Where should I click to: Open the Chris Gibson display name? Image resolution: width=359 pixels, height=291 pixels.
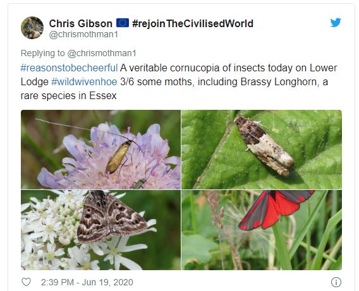click(x=81, y=23)
